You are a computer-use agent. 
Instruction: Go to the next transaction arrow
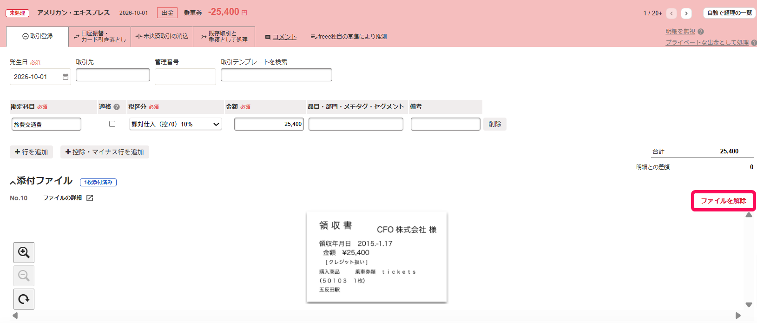point(686,13)
